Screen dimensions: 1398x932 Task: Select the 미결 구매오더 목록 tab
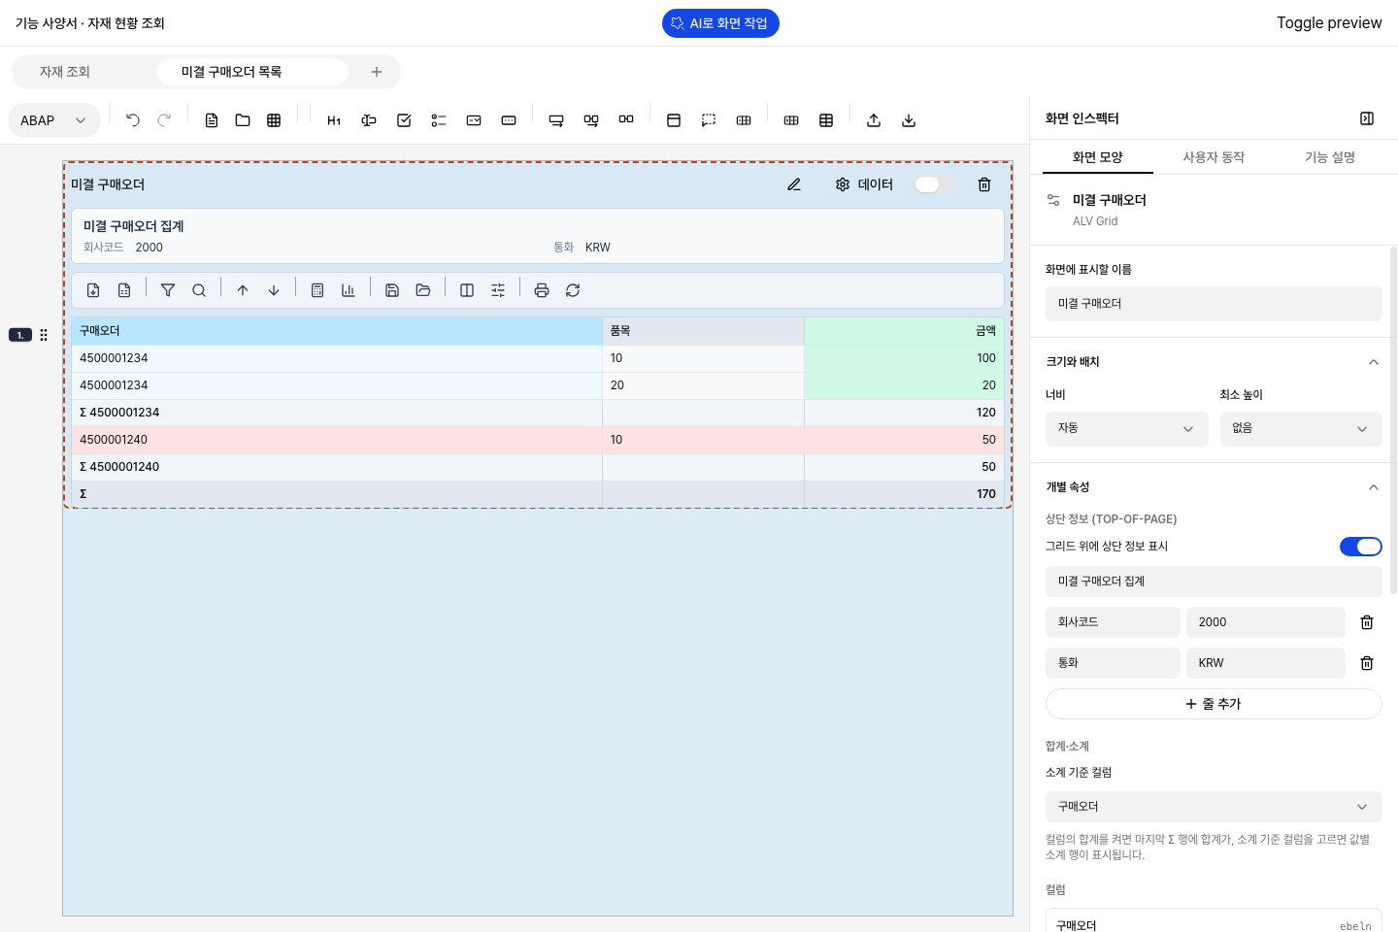tap(251, 72)
